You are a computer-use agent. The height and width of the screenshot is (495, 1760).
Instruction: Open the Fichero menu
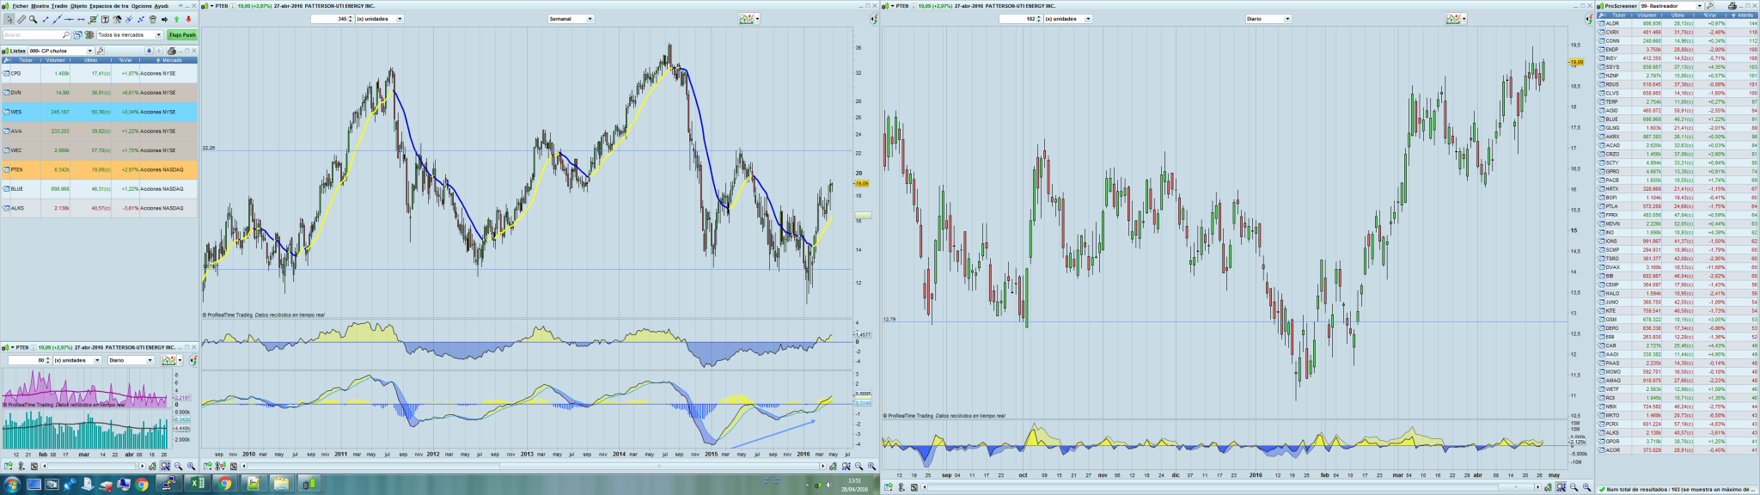20,5
